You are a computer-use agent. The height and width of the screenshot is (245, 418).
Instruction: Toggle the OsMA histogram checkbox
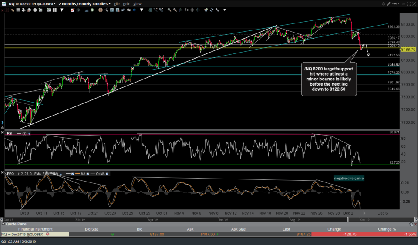point(107,174)
